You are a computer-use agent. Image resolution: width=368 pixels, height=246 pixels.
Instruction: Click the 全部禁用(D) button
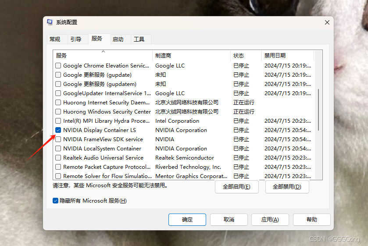pos(287,187)
